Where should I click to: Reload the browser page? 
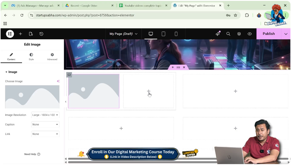[x=22, y=15]
